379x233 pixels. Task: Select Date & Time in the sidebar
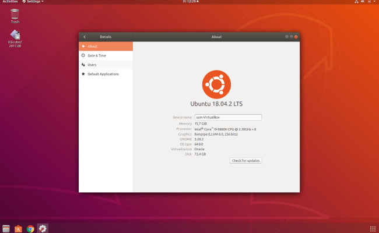click(x=106, y=55)
